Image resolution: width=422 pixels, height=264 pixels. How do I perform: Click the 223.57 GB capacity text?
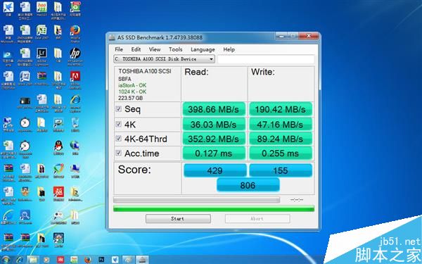coord(131,98)
